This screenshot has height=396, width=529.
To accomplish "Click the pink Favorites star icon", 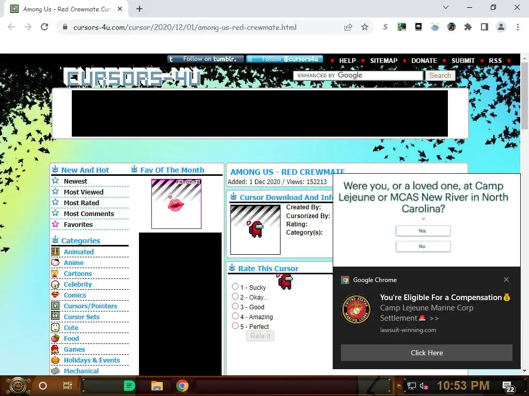I will (55, 224).
